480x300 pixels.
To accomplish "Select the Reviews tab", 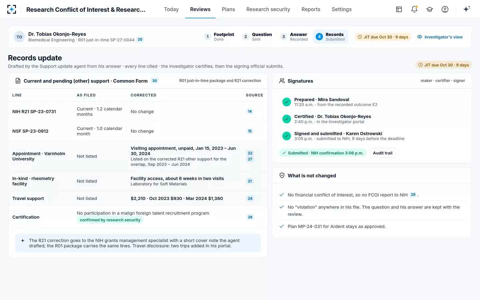I will (200, 9).
